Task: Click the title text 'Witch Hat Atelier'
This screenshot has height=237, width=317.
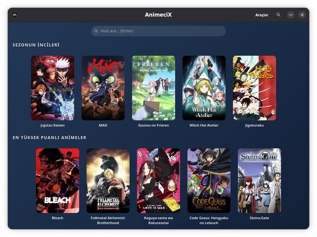Action: click(x=204, y=125)
